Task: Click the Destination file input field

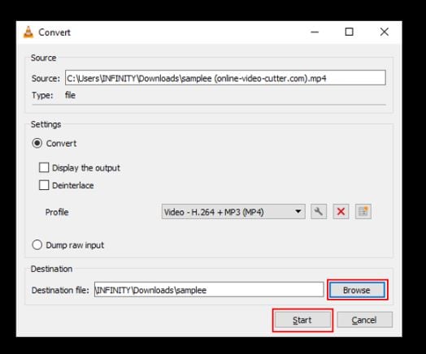Action: pos(209,290)
